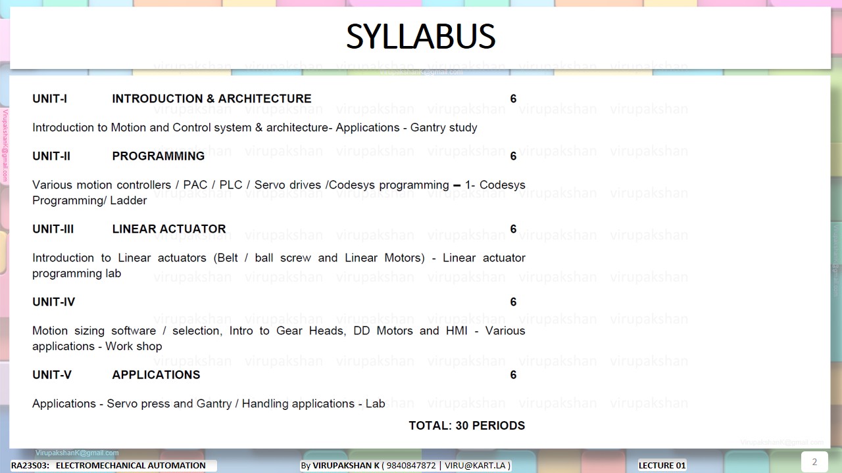This screenshot has width=842, height=473.
Task: Click the slide number 2 badge
Action: [x=814, y=461]
